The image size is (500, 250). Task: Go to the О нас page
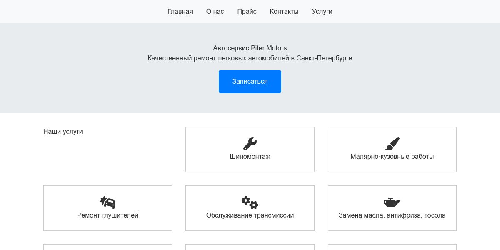click(215, 12)
